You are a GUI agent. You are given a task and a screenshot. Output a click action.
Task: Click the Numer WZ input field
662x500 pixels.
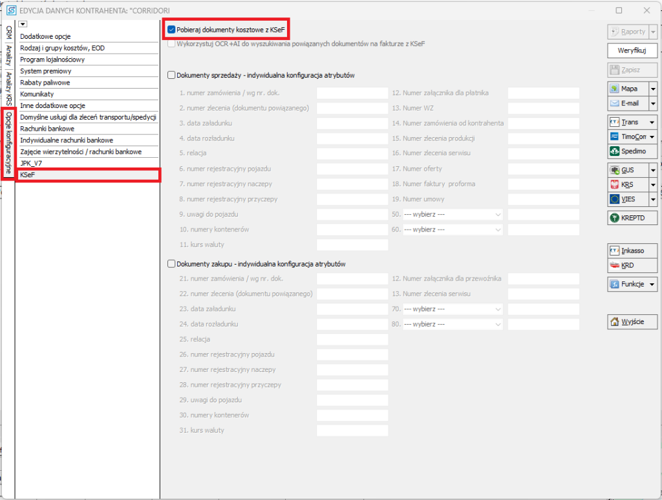(543, 108)
